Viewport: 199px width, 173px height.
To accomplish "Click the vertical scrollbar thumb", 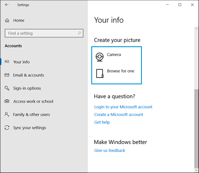I will [196, 128].
